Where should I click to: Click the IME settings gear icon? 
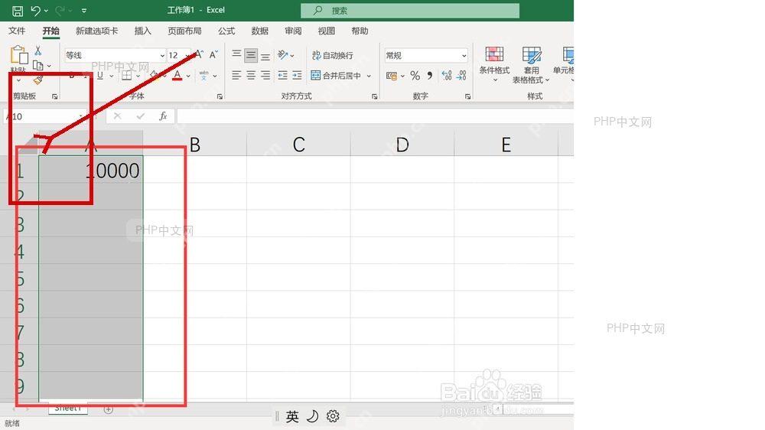tap(333, 416)
